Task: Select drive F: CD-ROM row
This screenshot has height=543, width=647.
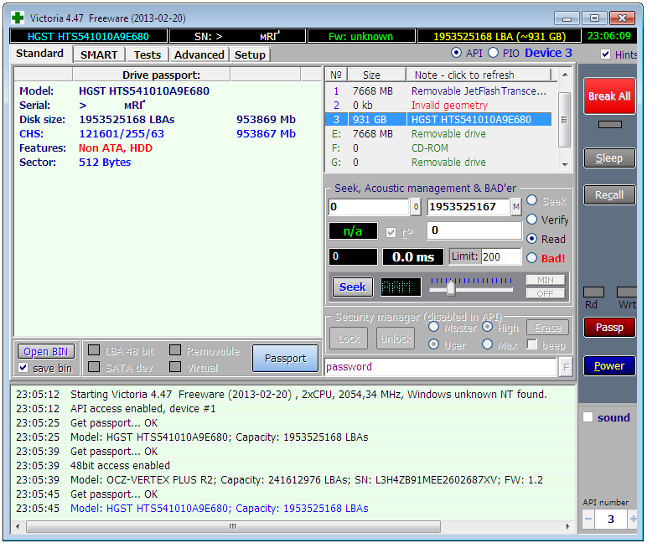Action: click(438, 148)
